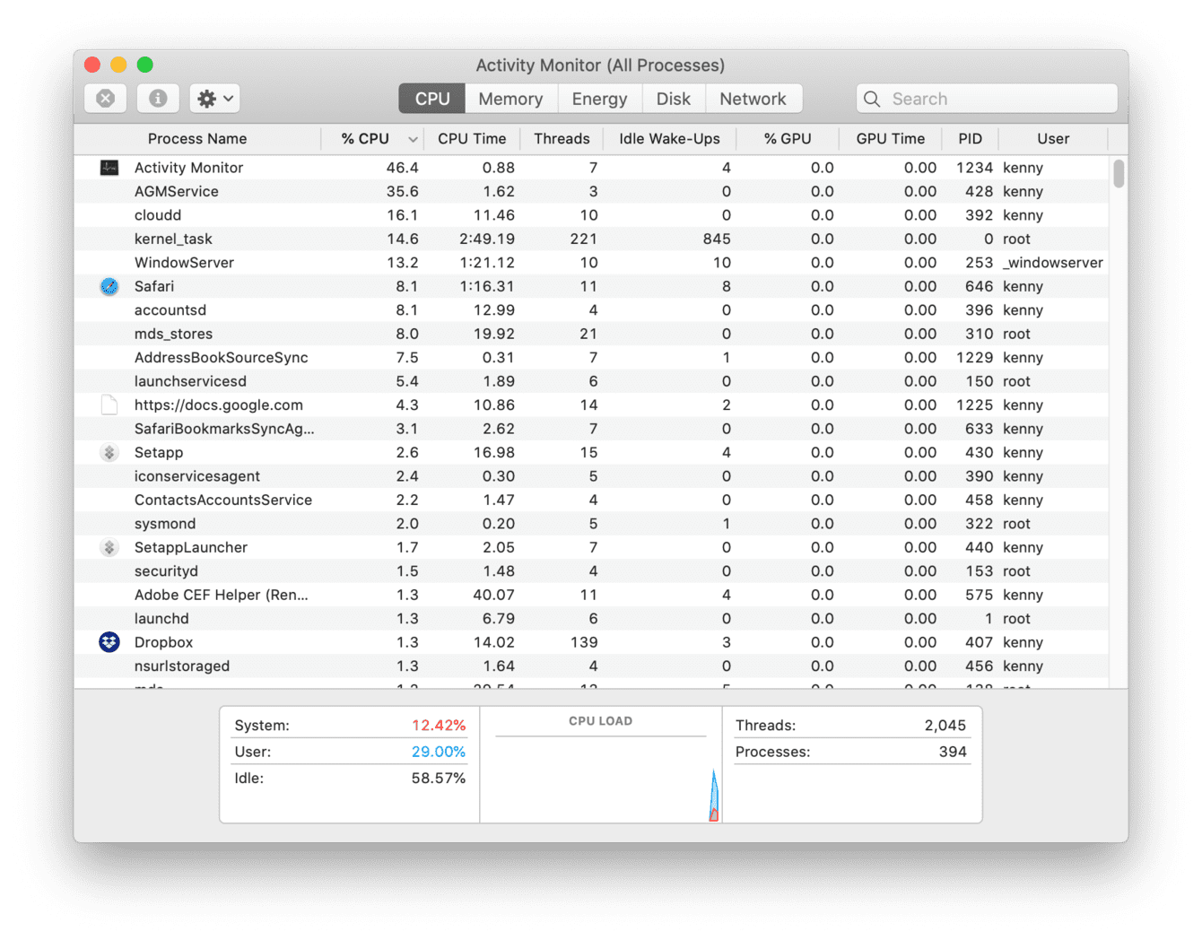Image resolution: width=1202 pixels, height=940 pixels.
Task: Click Safari's process name text
Action: click(154, 286)
